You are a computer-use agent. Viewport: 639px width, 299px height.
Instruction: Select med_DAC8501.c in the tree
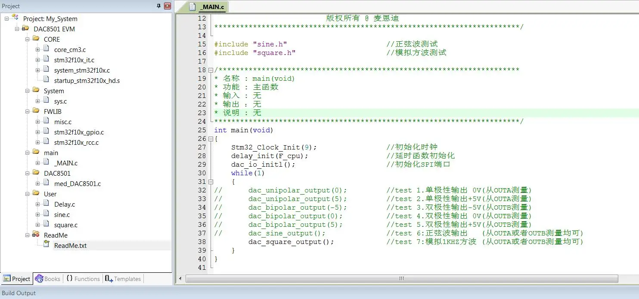point(78,183)
